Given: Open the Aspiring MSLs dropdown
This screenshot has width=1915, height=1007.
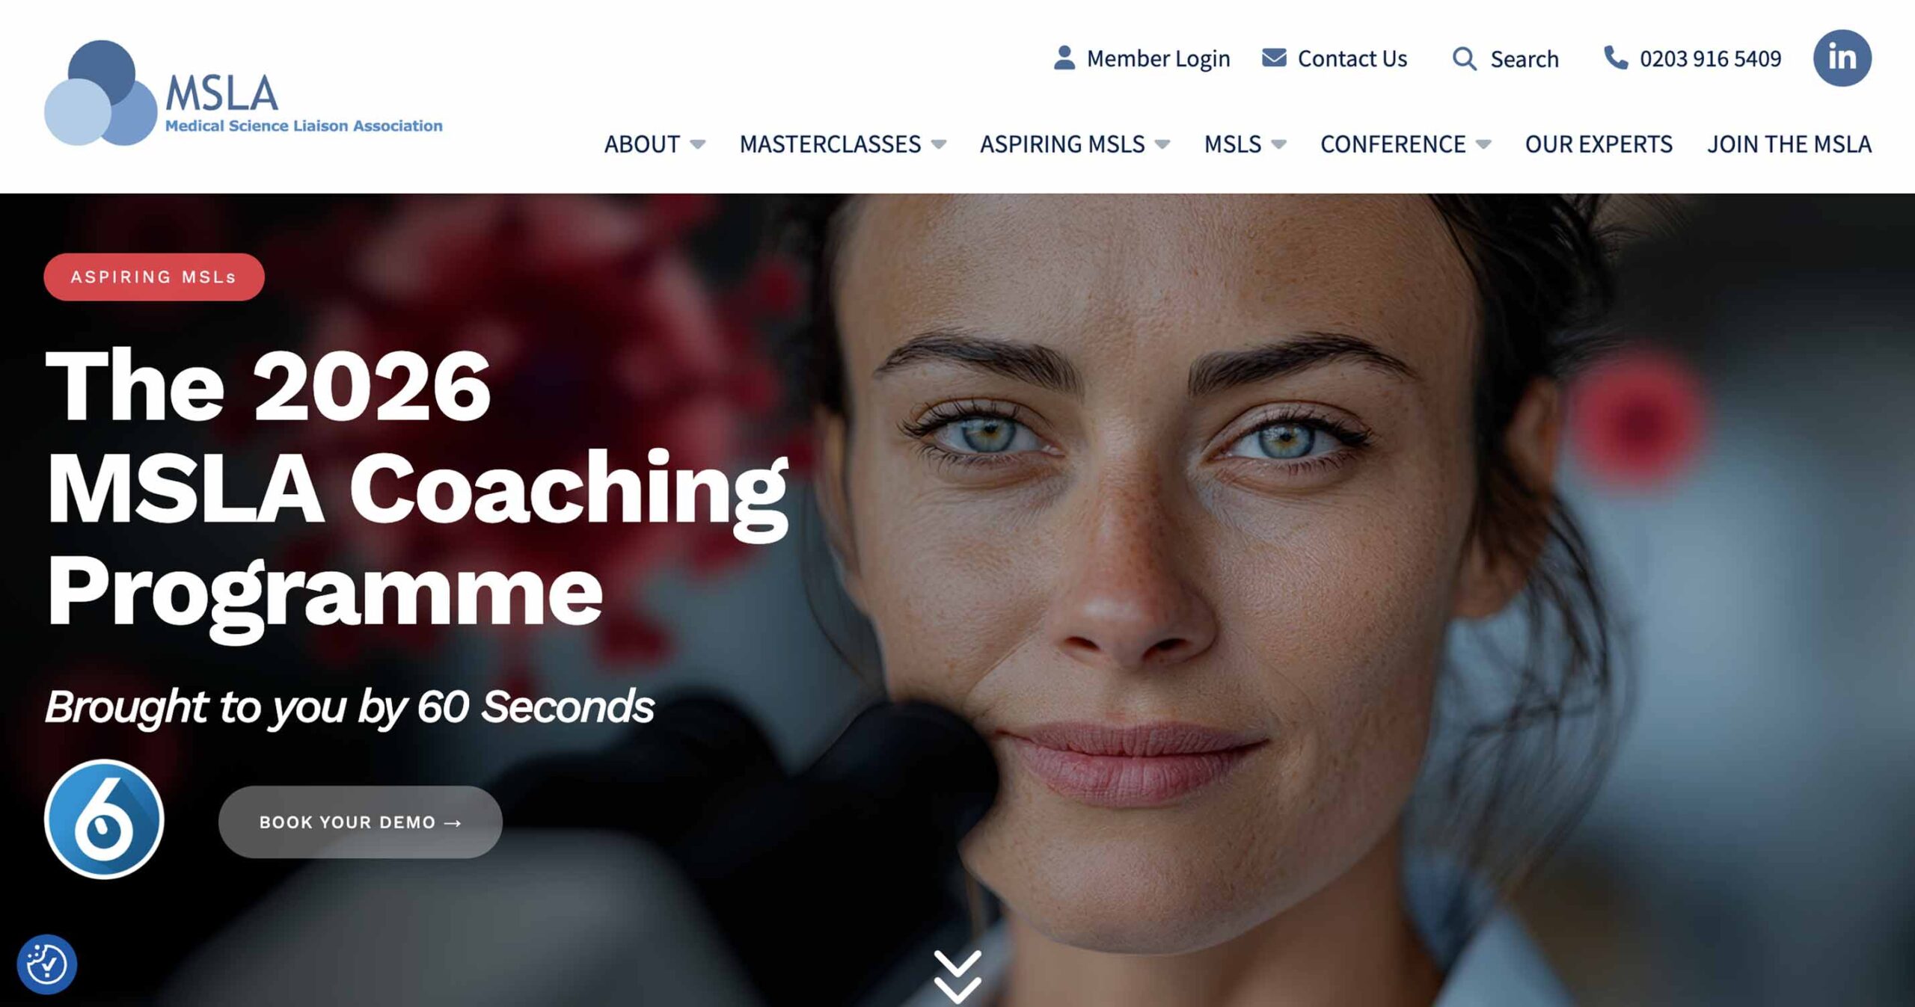Looking at the screenshot, I should (x=1075, y=144).
